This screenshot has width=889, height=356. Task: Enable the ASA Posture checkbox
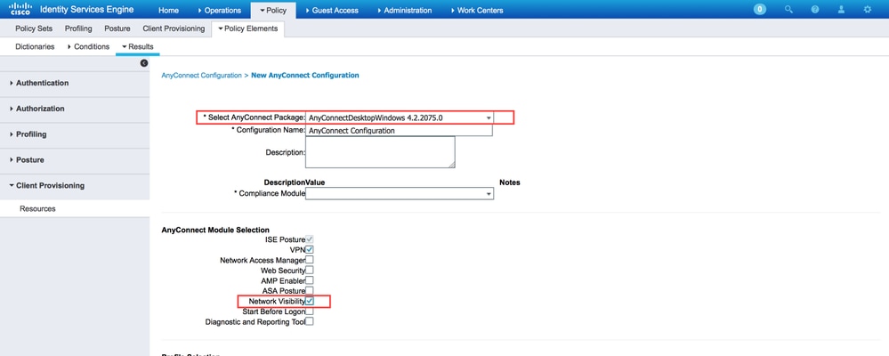310,290
